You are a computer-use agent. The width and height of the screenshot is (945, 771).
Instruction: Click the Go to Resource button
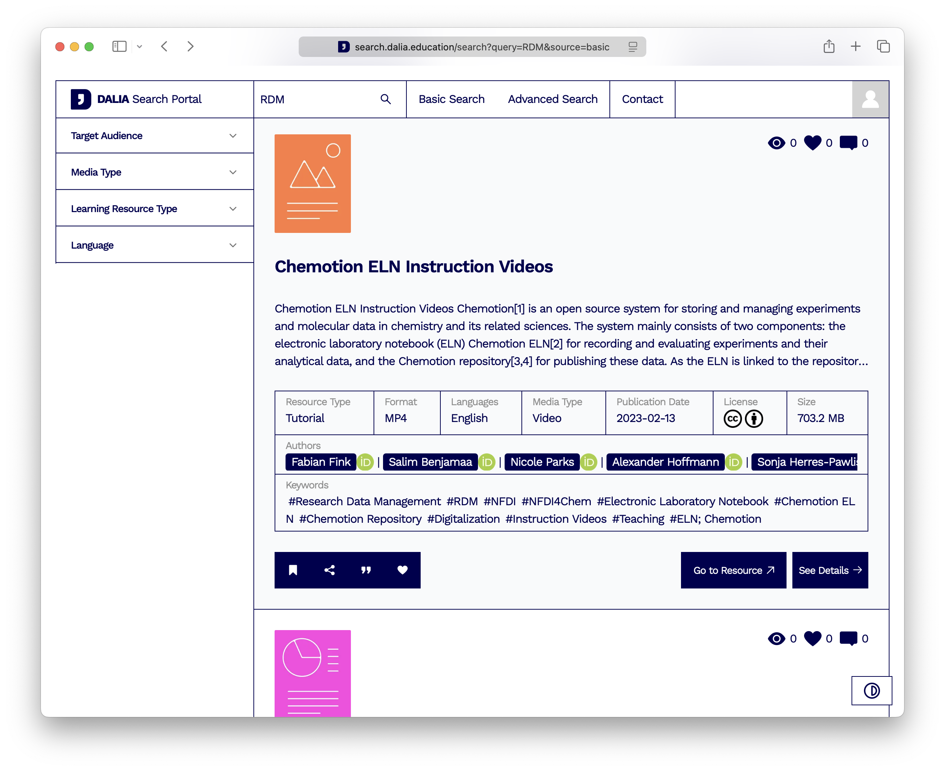pos(733,570)
